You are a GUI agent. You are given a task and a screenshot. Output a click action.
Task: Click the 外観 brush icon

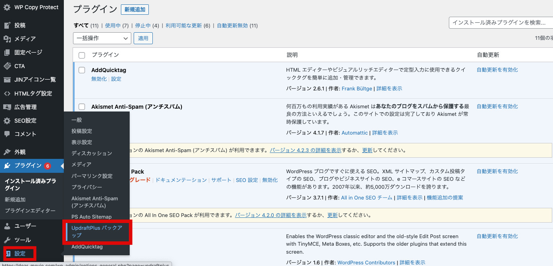[x=7, y=152]
